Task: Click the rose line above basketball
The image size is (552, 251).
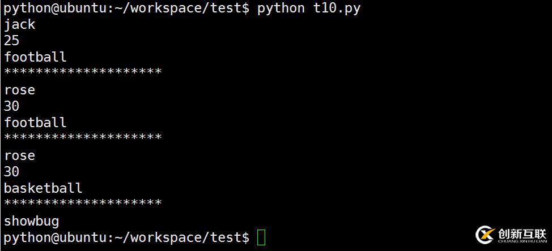Action: tap(20, 155)
